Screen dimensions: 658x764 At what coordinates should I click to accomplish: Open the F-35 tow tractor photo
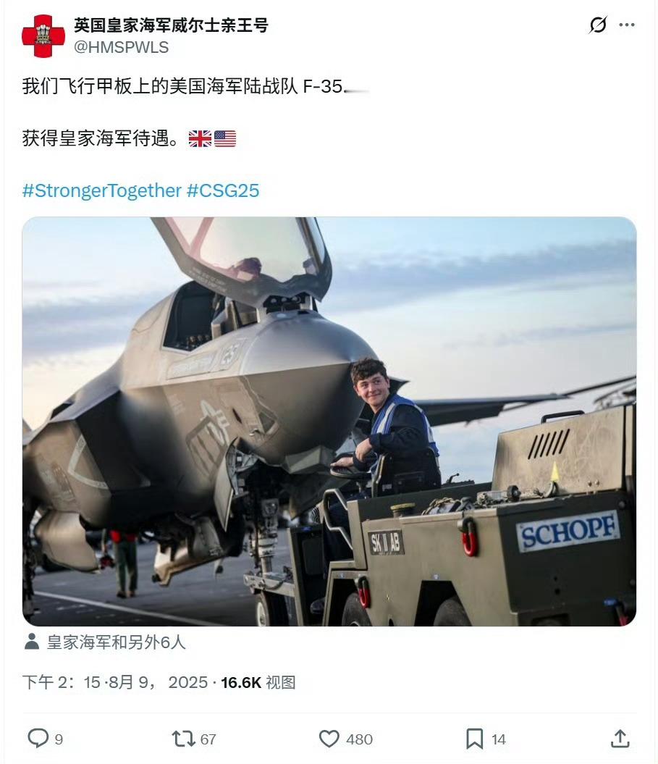329,421
